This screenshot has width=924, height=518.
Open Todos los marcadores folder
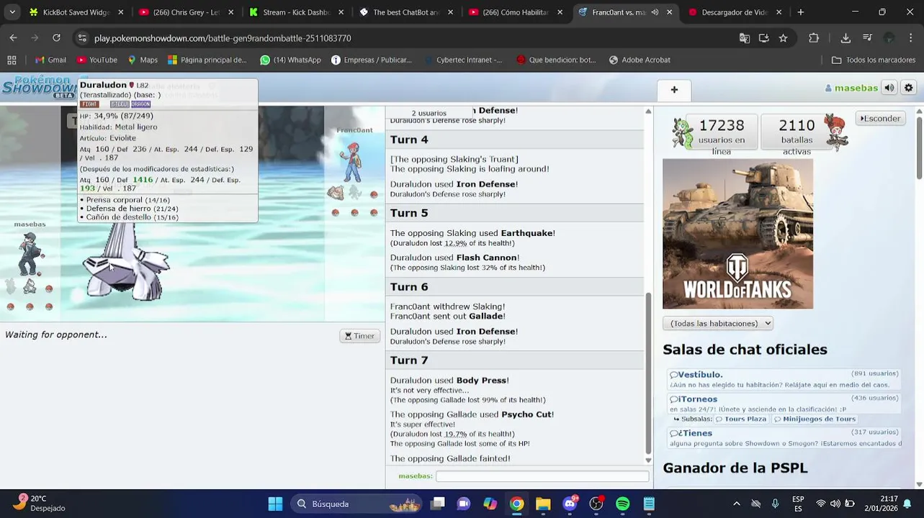pos(873,60)
